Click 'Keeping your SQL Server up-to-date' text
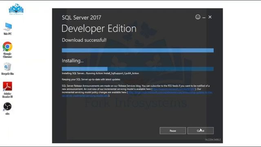This screenshot has height=147, width=261. [91, 80]
